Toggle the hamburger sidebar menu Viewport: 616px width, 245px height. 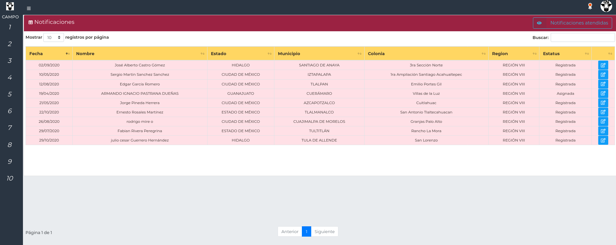[29, 8]
